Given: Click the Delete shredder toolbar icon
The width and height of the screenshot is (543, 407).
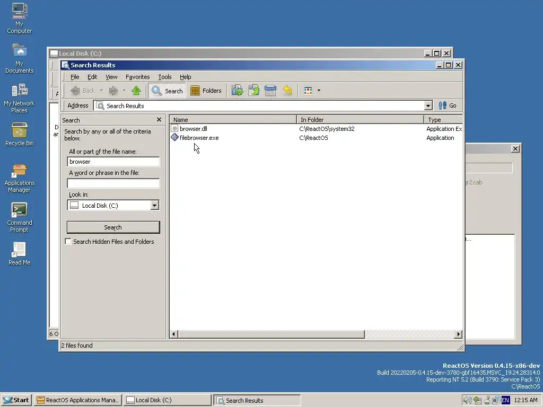Looking at the screenshot, I should 270,91.
